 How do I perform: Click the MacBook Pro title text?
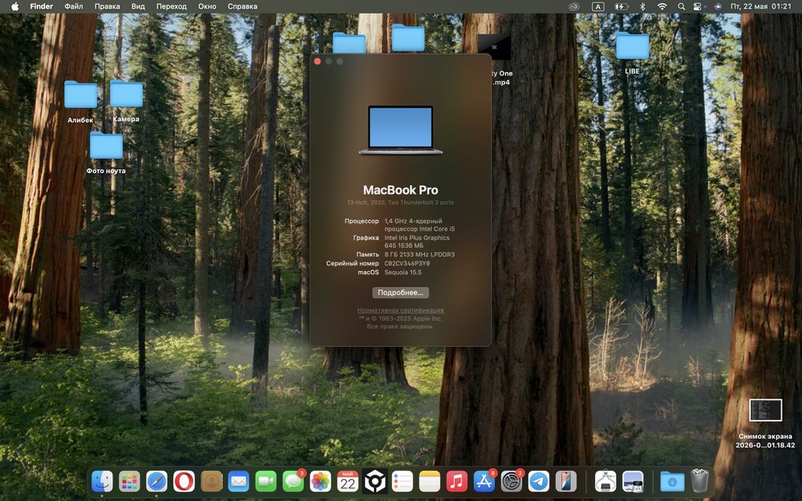coord(400,190)
